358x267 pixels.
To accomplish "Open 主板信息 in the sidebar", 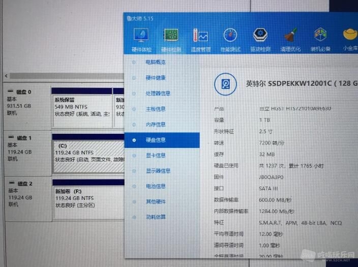I will [x=156, y=109].
